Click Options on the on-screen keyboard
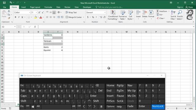This screenshot has height=110, width=196. pos(111,106)
